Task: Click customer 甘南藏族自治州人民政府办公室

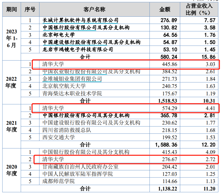Action: (x=80, y=167)
